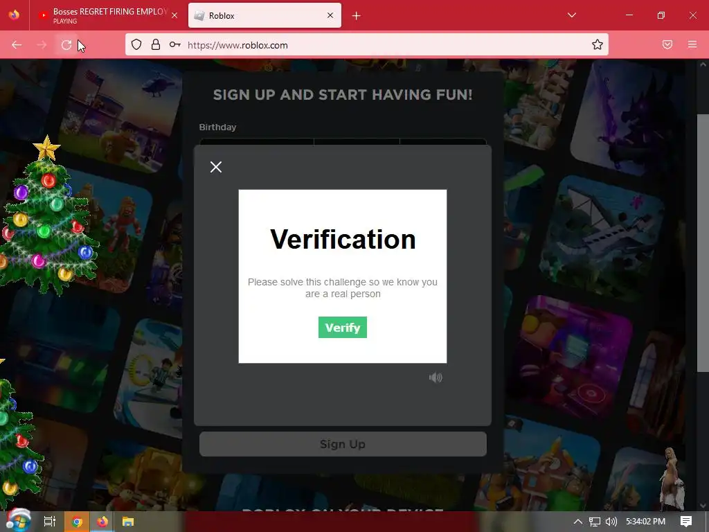
Task: Open the Firefox View icon in the tab bar
Action: point(14,15)
